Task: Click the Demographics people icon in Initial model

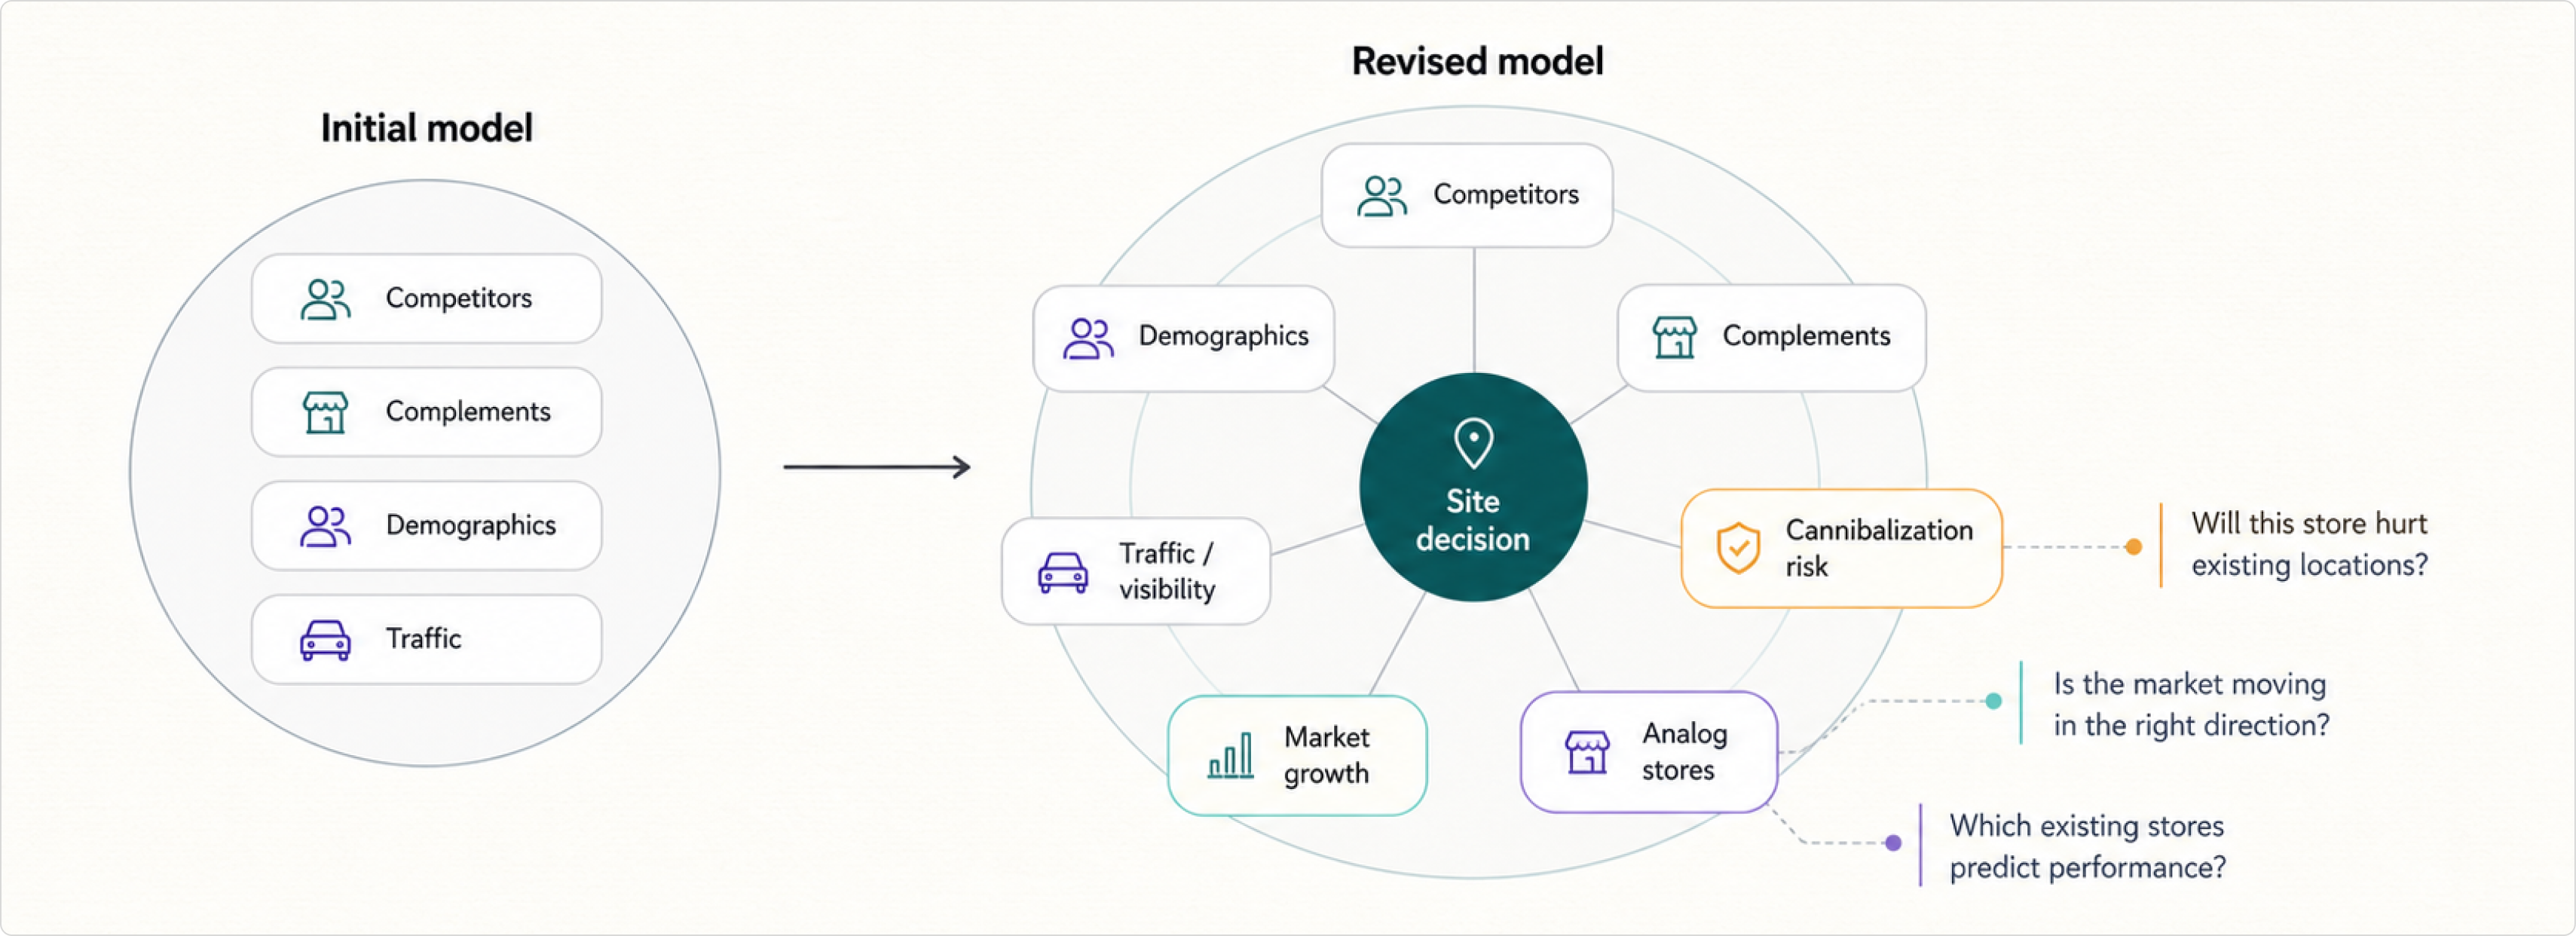Action: (x=325, y=526)
